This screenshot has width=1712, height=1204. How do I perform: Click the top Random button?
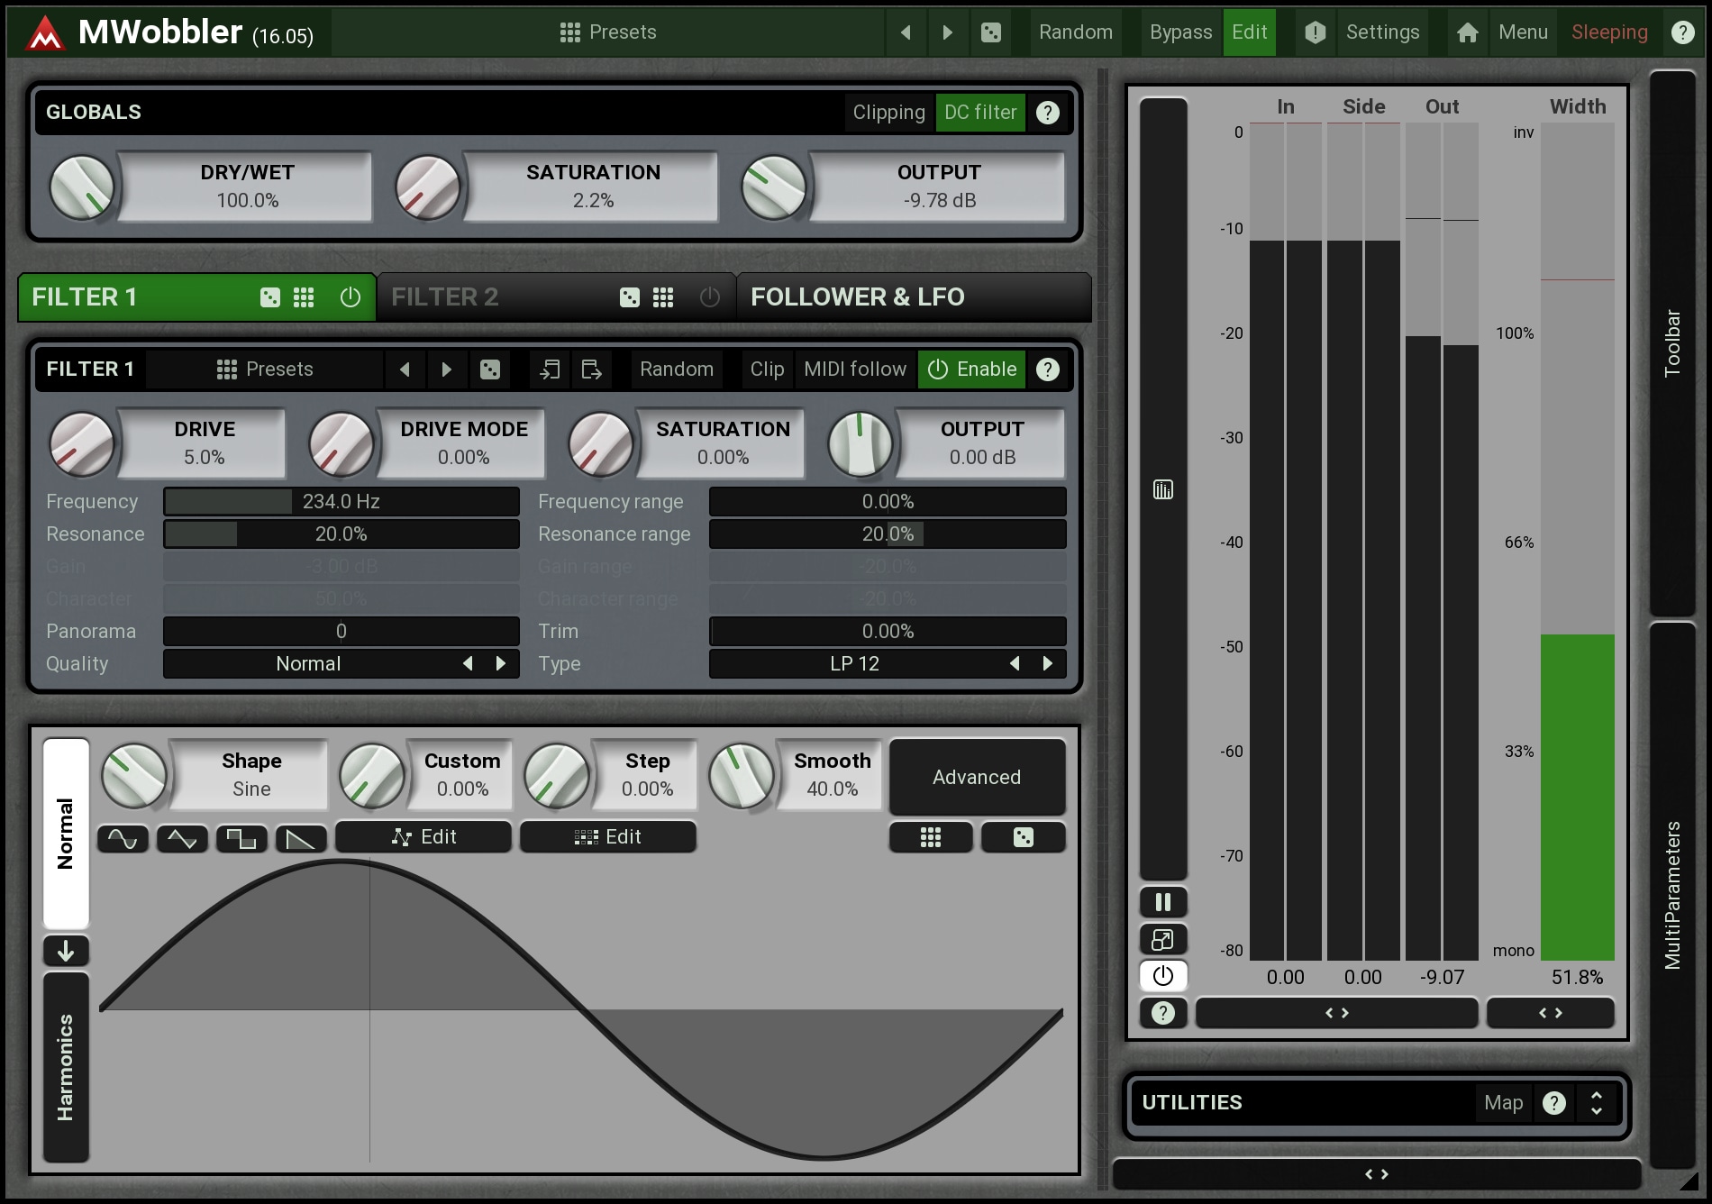1075,32
